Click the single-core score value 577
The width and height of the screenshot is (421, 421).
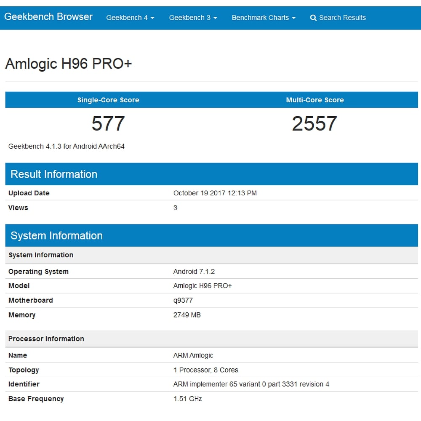pyautogui.click(x=108, y=123)
